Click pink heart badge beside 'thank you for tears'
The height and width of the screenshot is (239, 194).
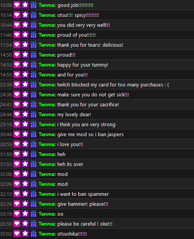[17, 45]
